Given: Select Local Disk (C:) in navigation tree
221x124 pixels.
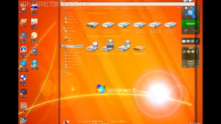Looking at the screenshot, I should (71, 49).
